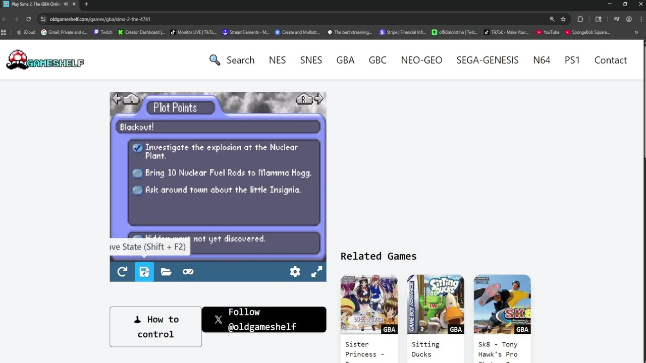The height and width of the screenshot is (363, 646).
Task: Click the restart emulator icon
Action: point(122,272)
